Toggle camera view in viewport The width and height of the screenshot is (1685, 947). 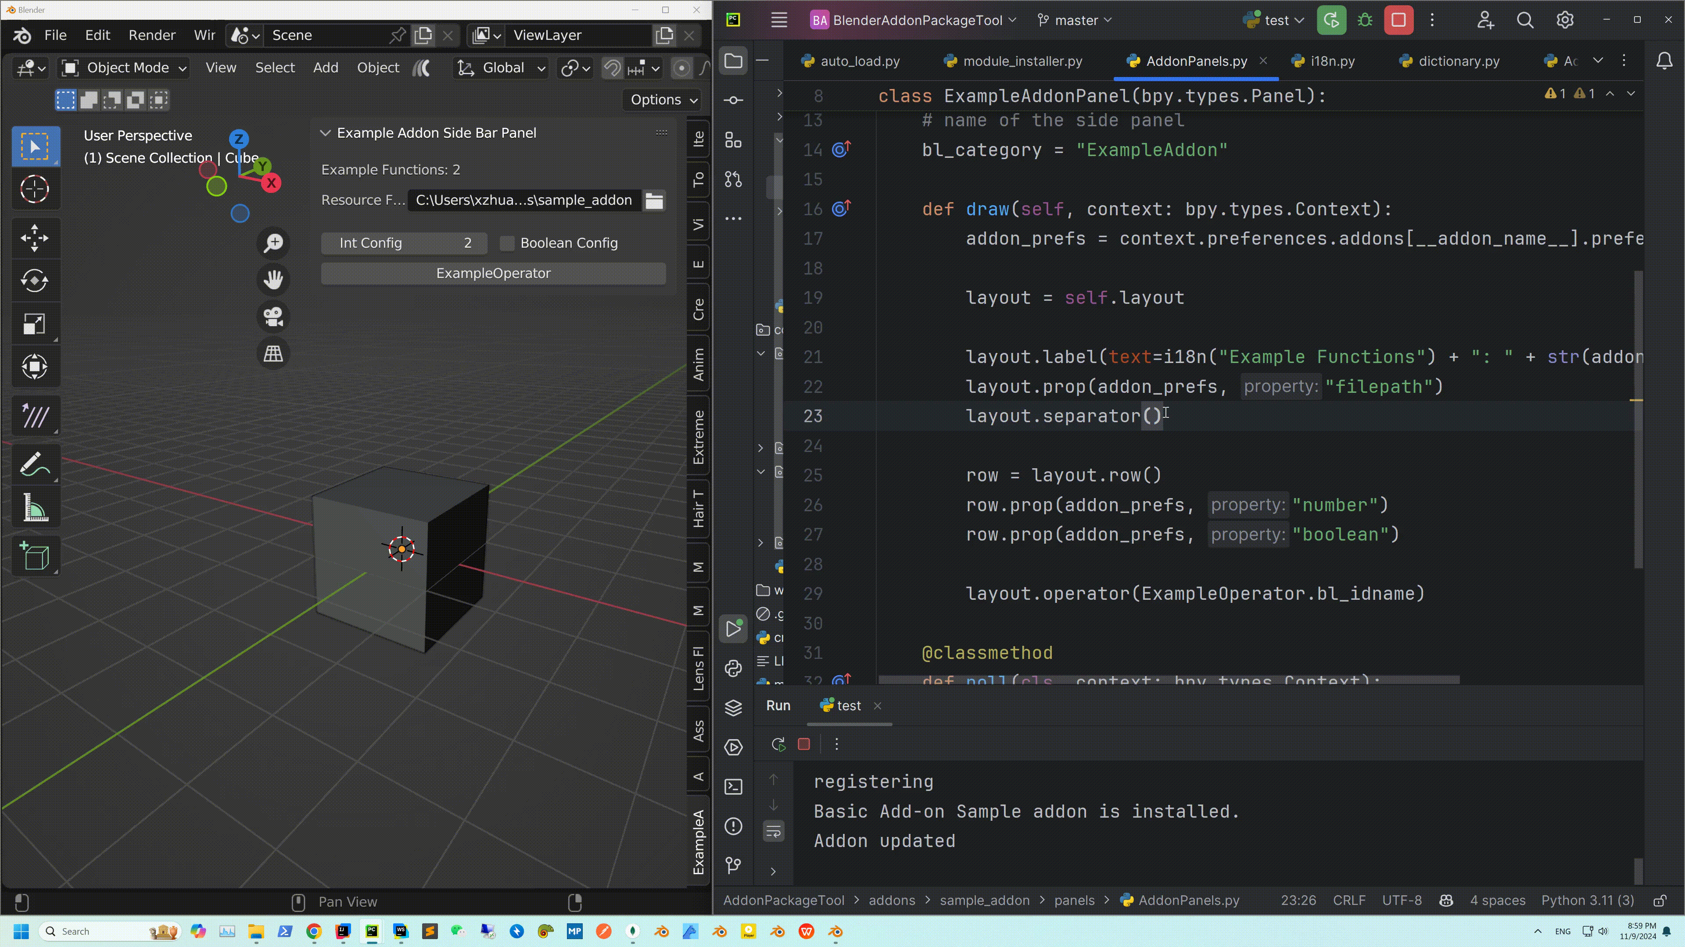[x=273, y=317]
